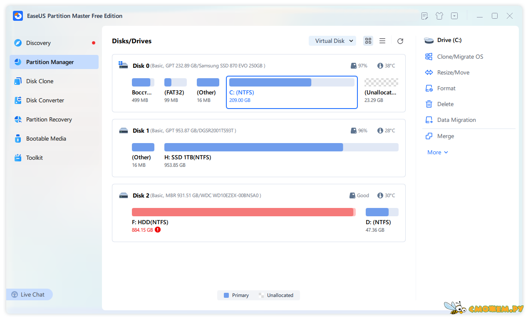Expand the More actions list
The height and width of the screenshot is (319, 528).
(438, 152)
